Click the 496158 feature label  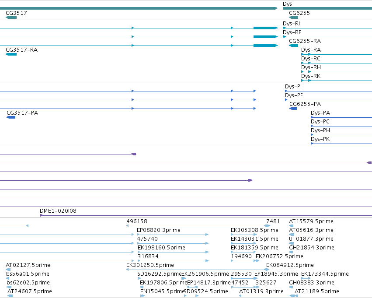(x=137, y=221)
